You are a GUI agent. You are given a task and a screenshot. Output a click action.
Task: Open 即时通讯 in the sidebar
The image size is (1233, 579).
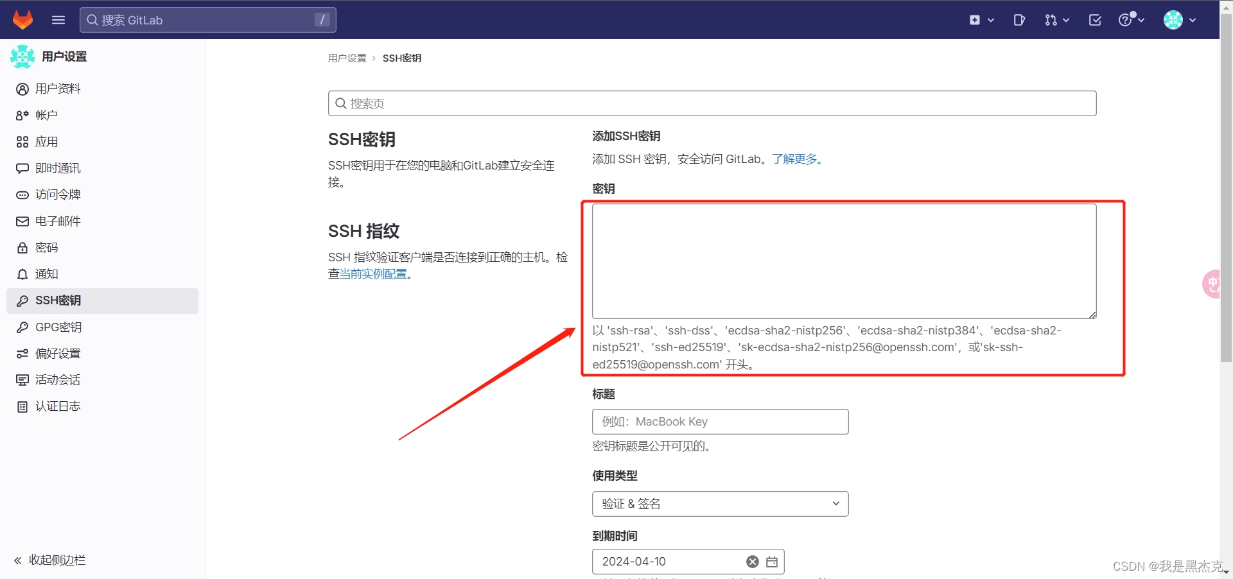[102, 168]
